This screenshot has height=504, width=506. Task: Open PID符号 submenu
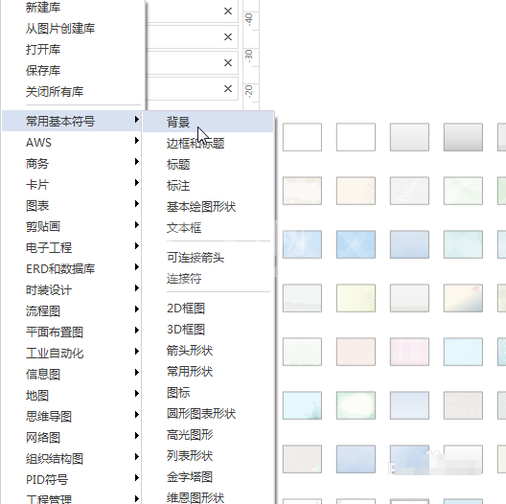coord(72,479)
